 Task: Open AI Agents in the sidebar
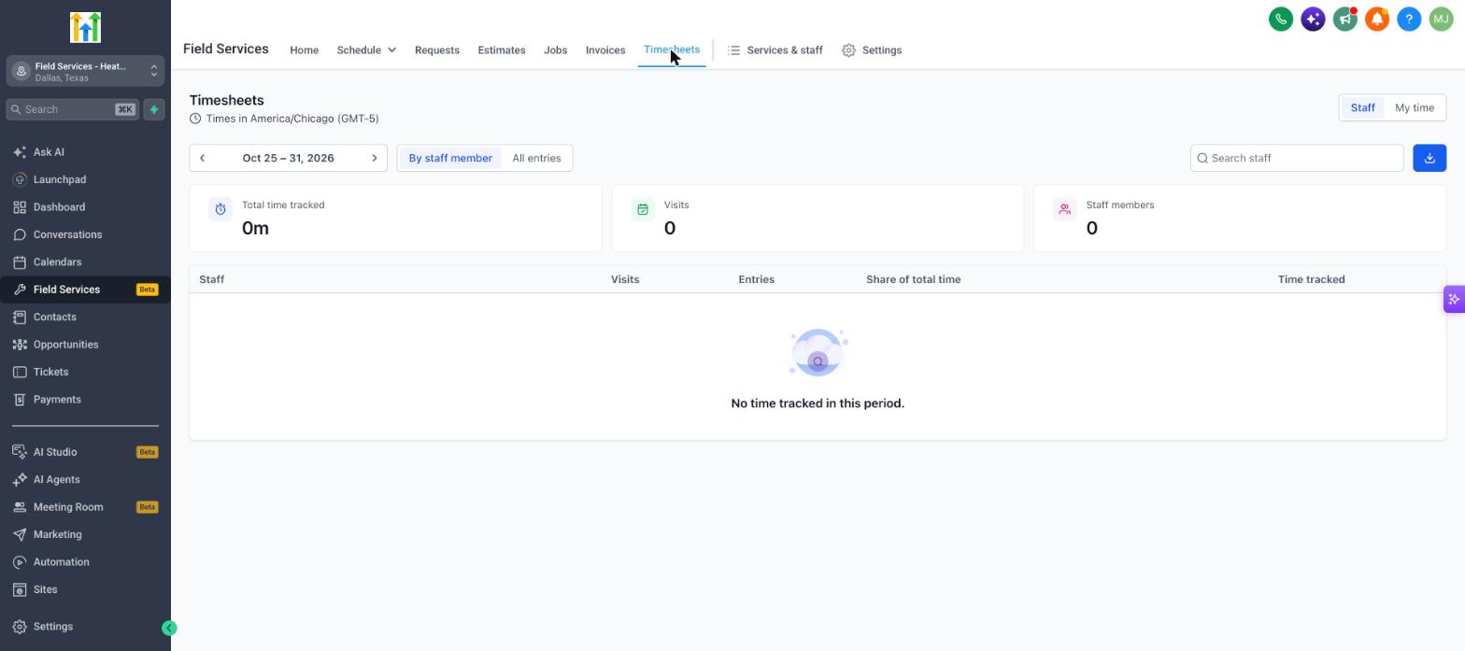pos(85,480)
